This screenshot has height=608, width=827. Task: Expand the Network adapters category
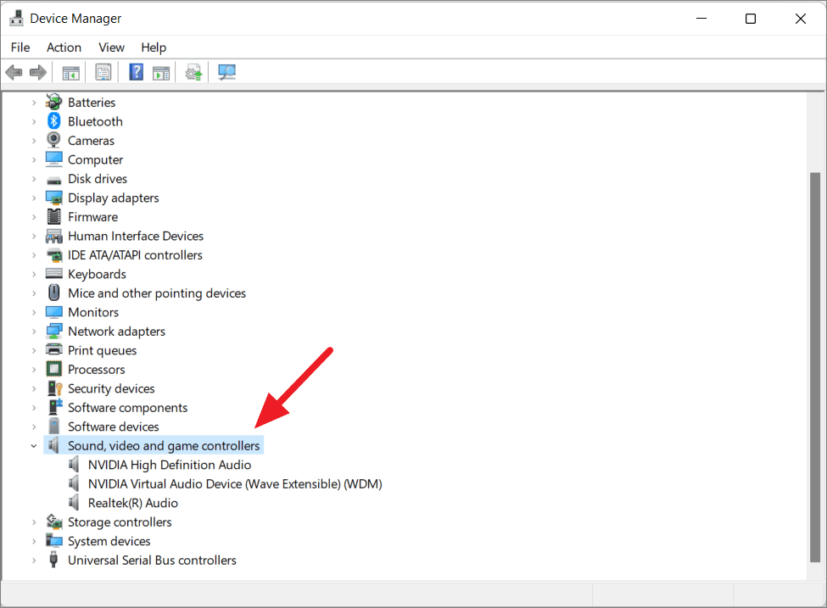[34, 331]
